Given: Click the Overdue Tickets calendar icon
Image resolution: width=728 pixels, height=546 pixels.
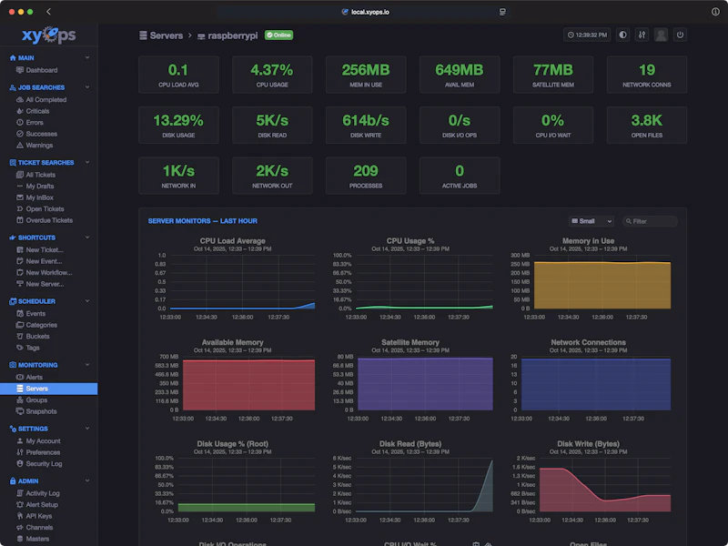Looking at the screenshot, I should point(19,220).
